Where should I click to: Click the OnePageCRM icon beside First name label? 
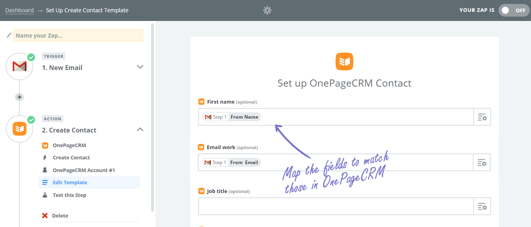201,102
